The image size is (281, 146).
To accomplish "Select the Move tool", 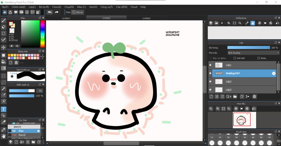I will [x=4, y=47].
